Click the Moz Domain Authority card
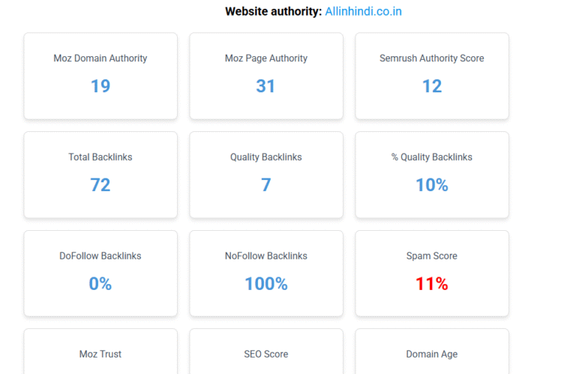This screenshot has height=374, width=576. click(100, 76)
